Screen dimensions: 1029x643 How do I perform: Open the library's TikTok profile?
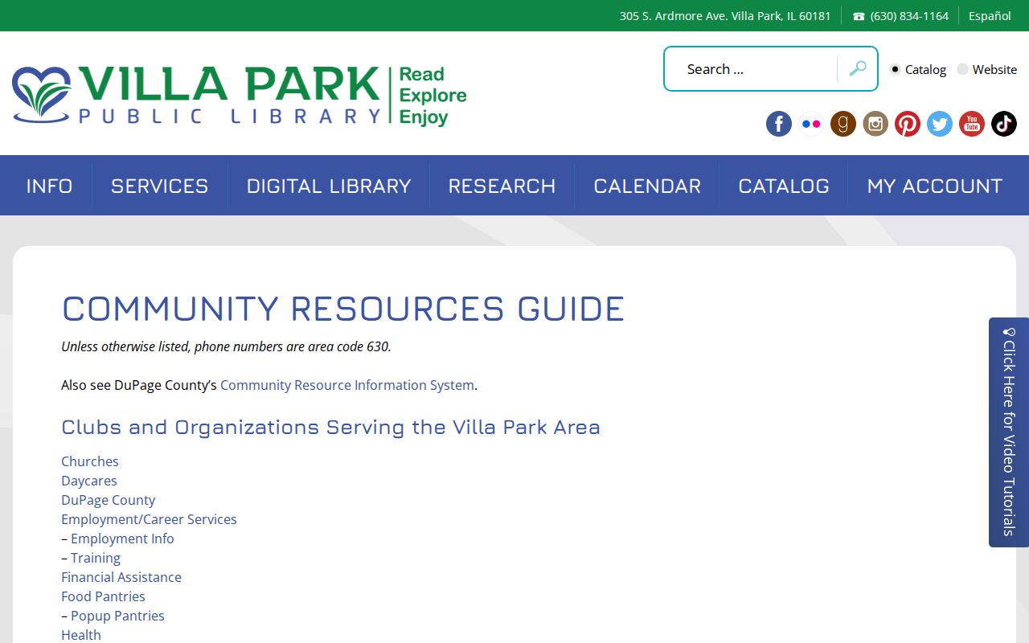(x=1004, y=124)
